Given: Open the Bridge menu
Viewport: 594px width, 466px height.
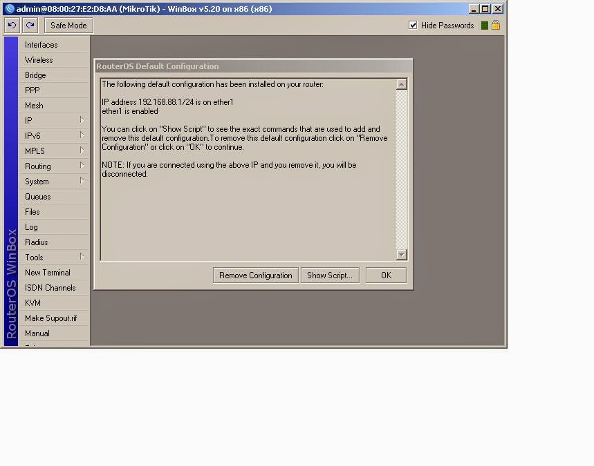Looking at the screenshot, I should coord(54,75).
